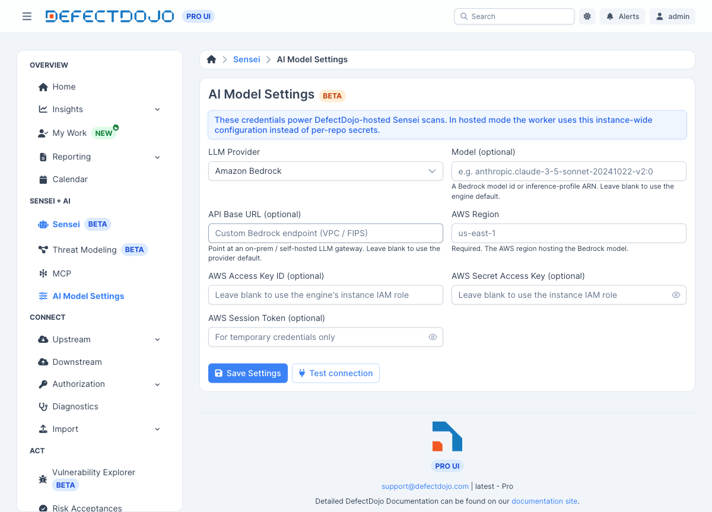Click the Downstream cloud upload icon
Screen dimensions: 712x512
(x=43, y=362)
